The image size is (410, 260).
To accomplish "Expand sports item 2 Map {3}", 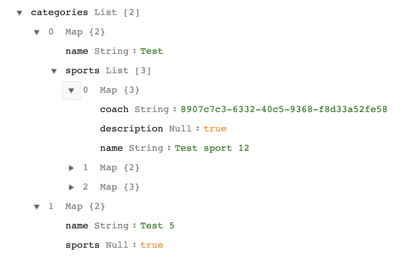I will 71,187.
